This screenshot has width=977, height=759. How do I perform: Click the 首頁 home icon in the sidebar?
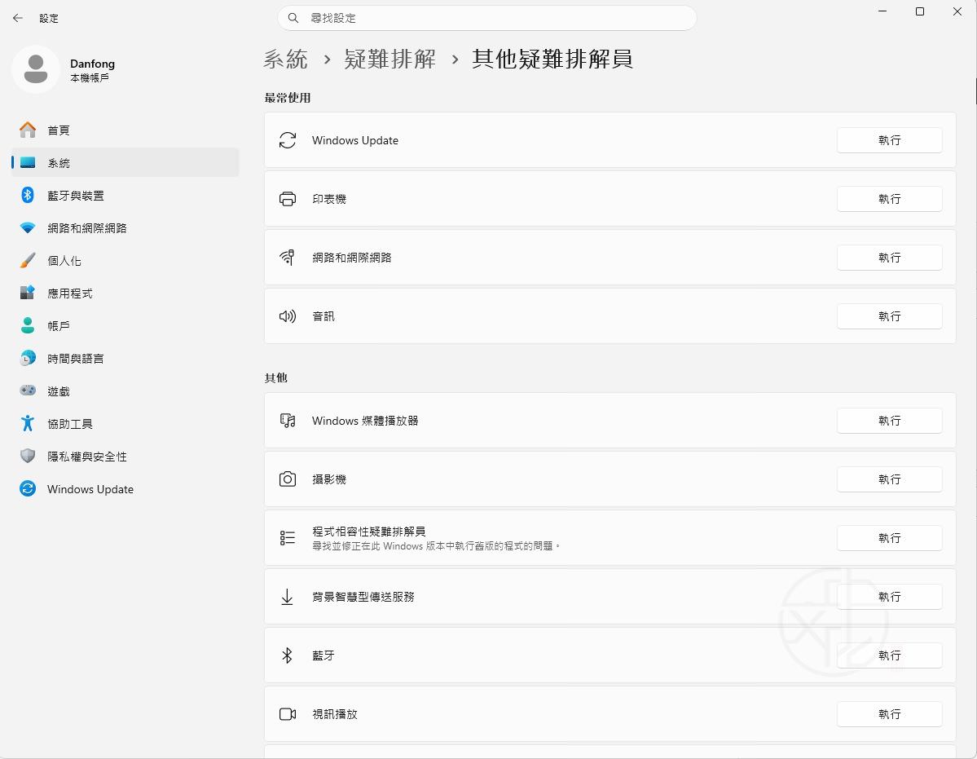[x=28, y=130]
